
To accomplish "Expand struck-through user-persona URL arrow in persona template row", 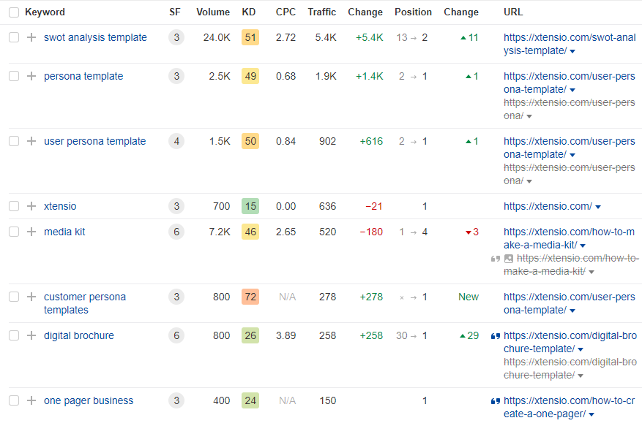I will pos(529,116).
